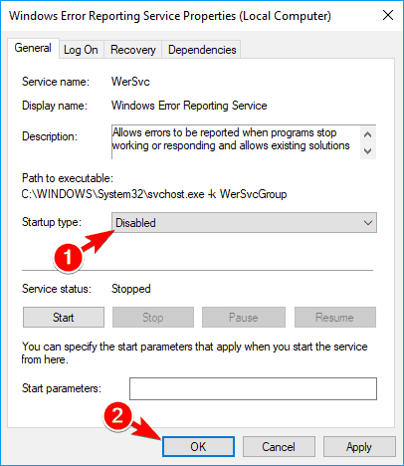Close the Windows Error Reporting Properties dialog
This screenshot has height=466, width=404.
(x=388, y=15)
